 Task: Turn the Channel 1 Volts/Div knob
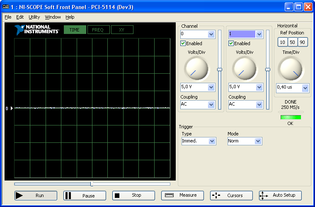tap(245, 69)
